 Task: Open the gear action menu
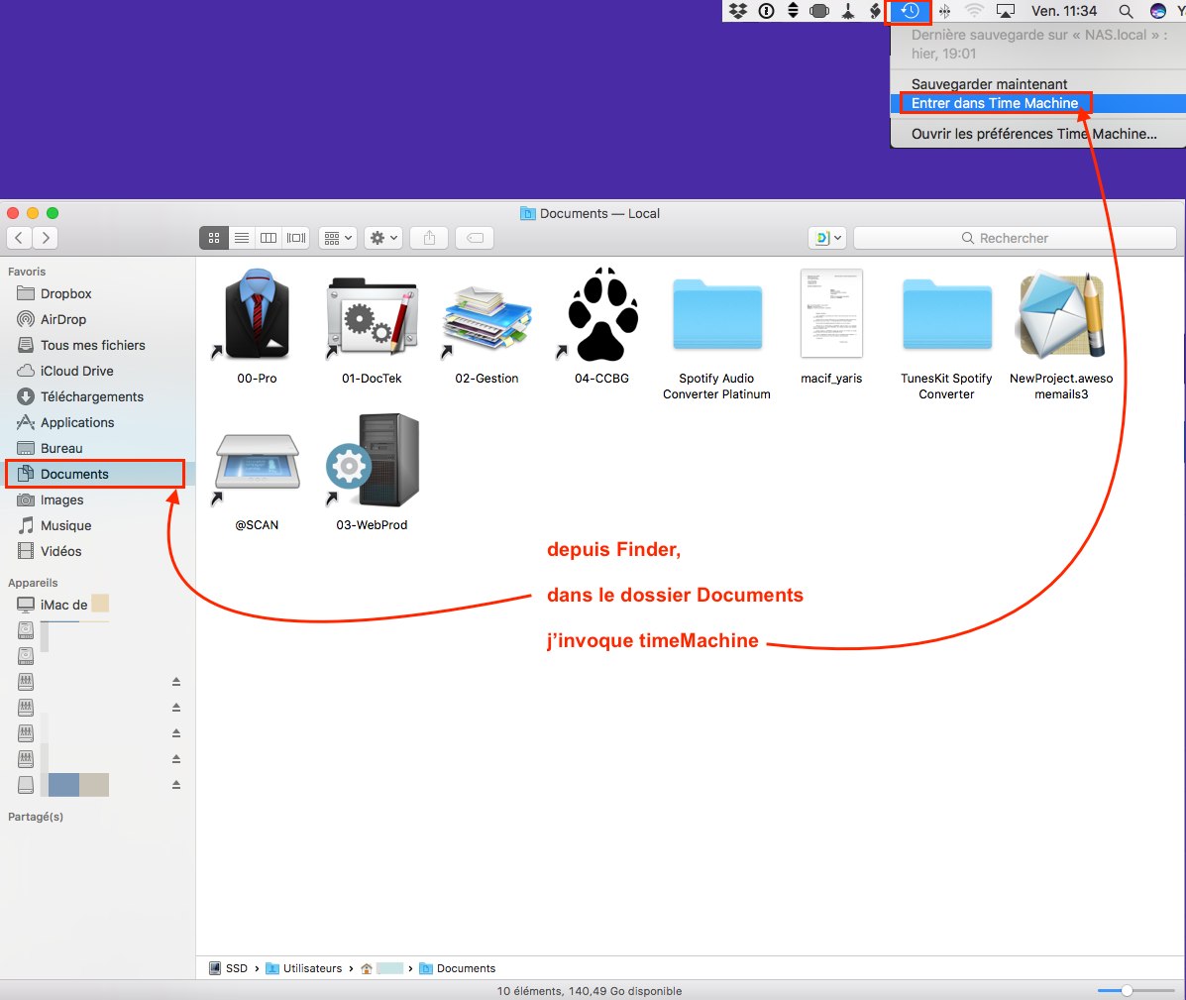383,238
